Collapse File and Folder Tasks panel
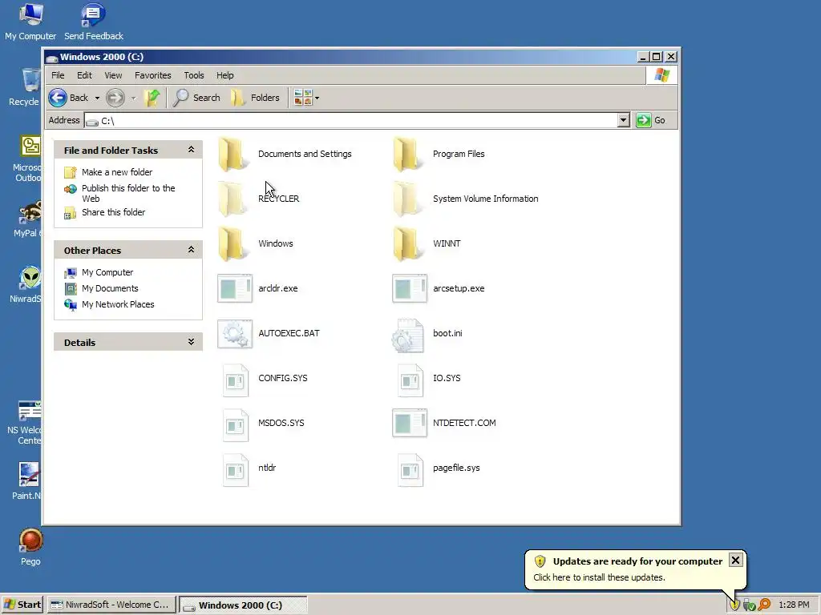821x615 pixels. [x=191, y=150]
